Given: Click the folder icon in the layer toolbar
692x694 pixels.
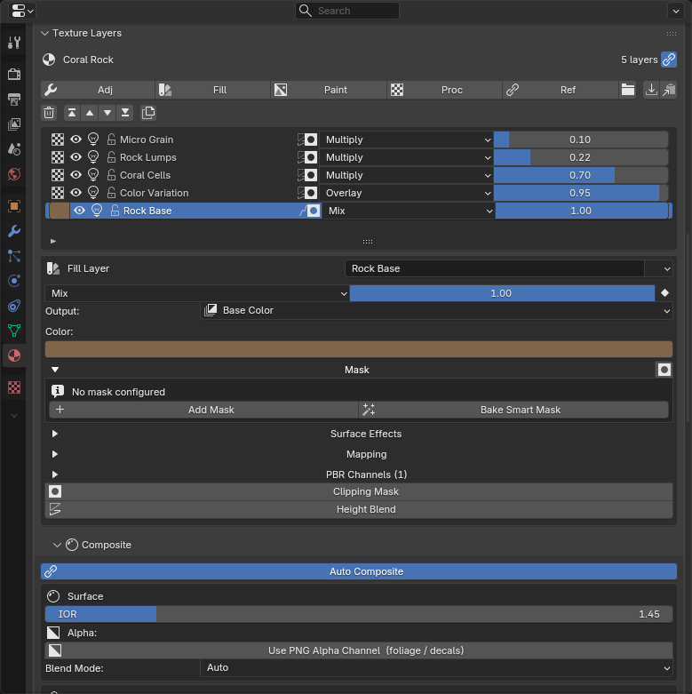Looking at the screenshot, I should click(628, 90).
